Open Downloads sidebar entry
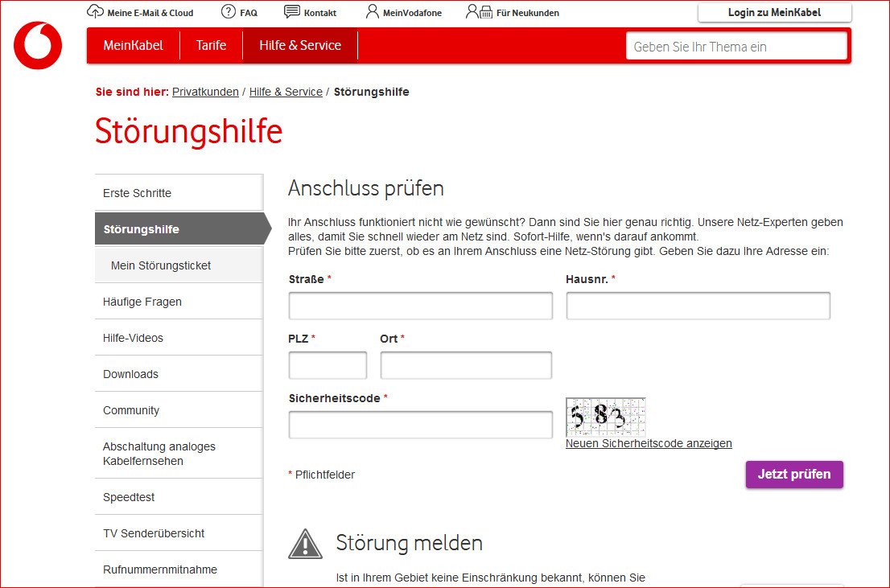This screenshot has height=588, width=890. tap(179, 374)
